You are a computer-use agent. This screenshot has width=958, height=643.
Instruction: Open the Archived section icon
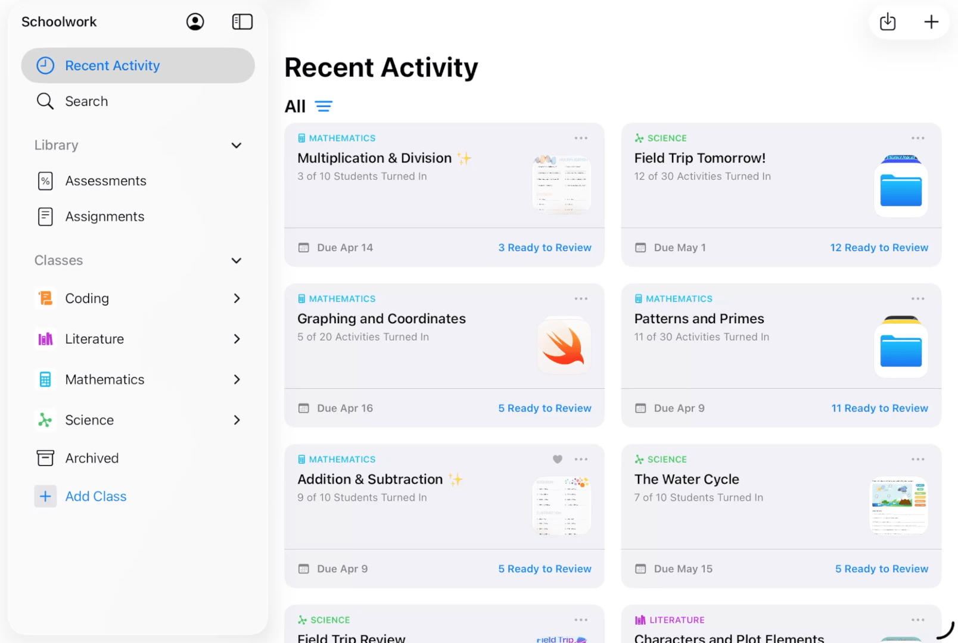tap(45, 458)
